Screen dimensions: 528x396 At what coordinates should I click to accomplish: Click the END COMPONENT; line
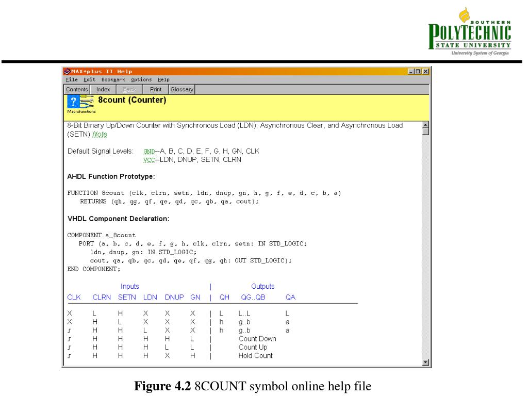[x=94, y=269]
